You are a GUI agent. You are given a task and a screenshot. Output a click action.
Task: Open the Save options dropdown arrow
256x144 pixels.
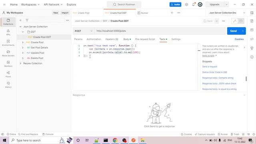point(216,21)
